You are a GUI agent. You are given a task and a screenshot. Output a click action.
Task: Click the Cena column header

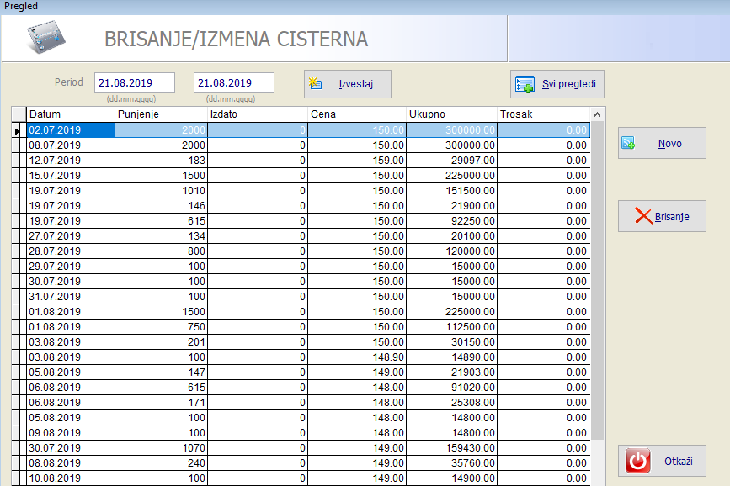click(356, 114)
